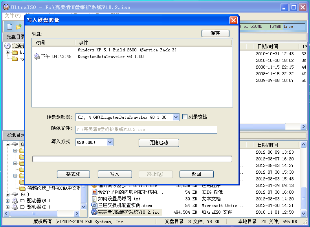The width and height of the screenshot is (310, 227).
Task: Click the 2009-09-08 10:07 date entry
Action: [275, 80]
